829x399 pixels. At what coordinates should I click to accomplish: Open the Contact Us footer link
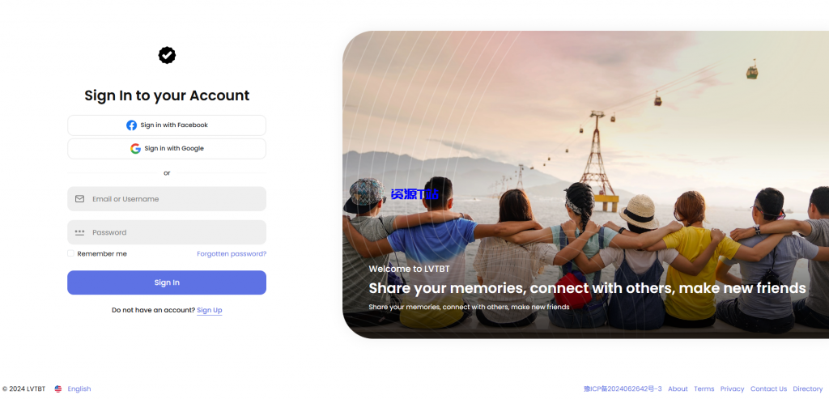coord(769,389)
